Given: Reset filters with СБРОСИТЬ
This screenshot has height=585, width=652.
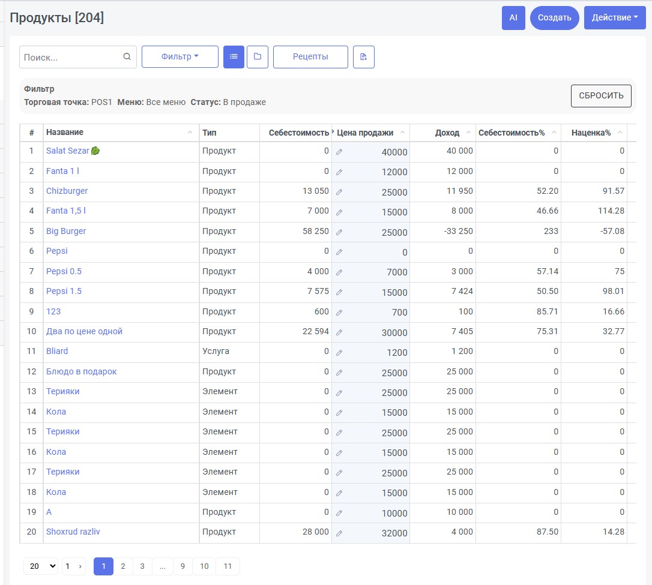Looking at the screenshot, I should 602,96.
